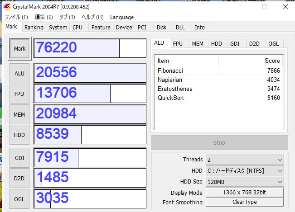Viewport: 295px width, 212px height.
Task: Click the OGL score bar 3035
Action: (90, 199)
